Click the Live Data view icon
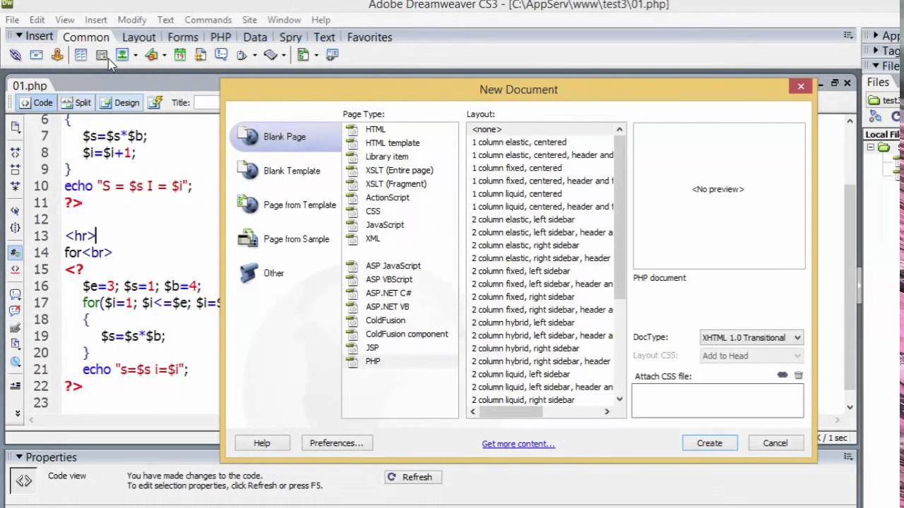The width and height of the screenshot is (904, 508). tap(155, 102)
